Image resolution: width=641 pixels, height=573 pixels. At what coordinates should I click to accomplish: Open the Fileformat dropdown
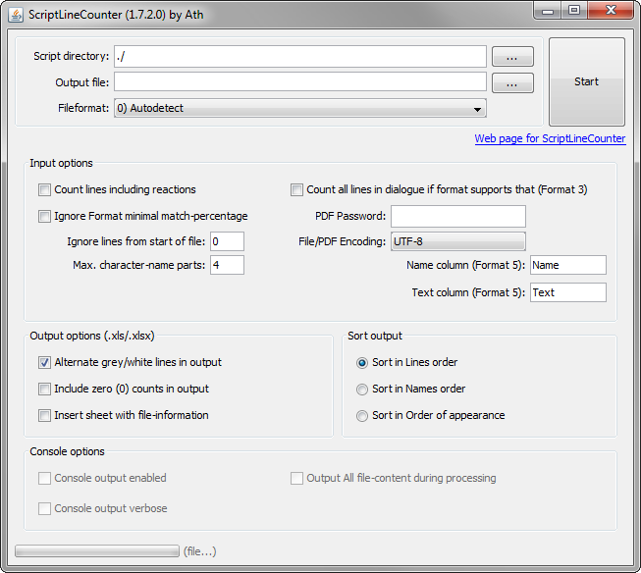[300, 108]
